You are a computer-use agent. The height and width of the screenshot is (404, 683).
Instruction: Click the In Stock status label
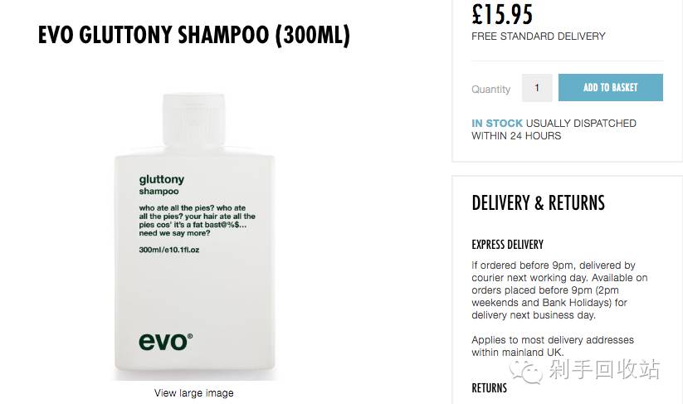497,124
